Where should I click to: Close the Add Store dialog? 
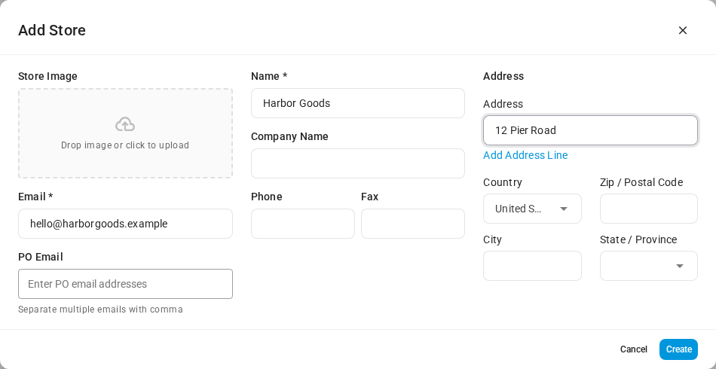click(x=683, y=30)
